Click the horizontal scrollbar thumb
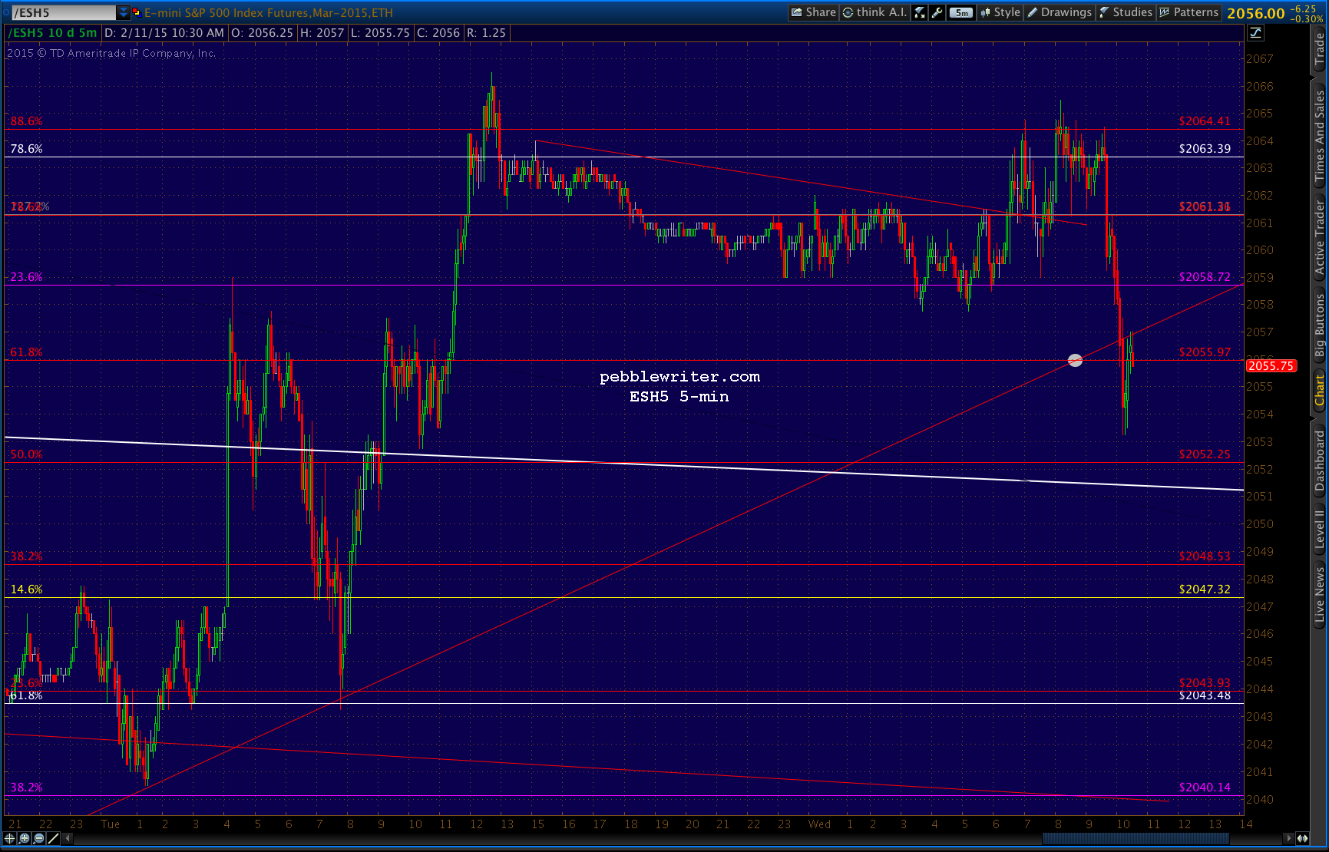Screen dimensions: 1329x852 click(1136, 838)
